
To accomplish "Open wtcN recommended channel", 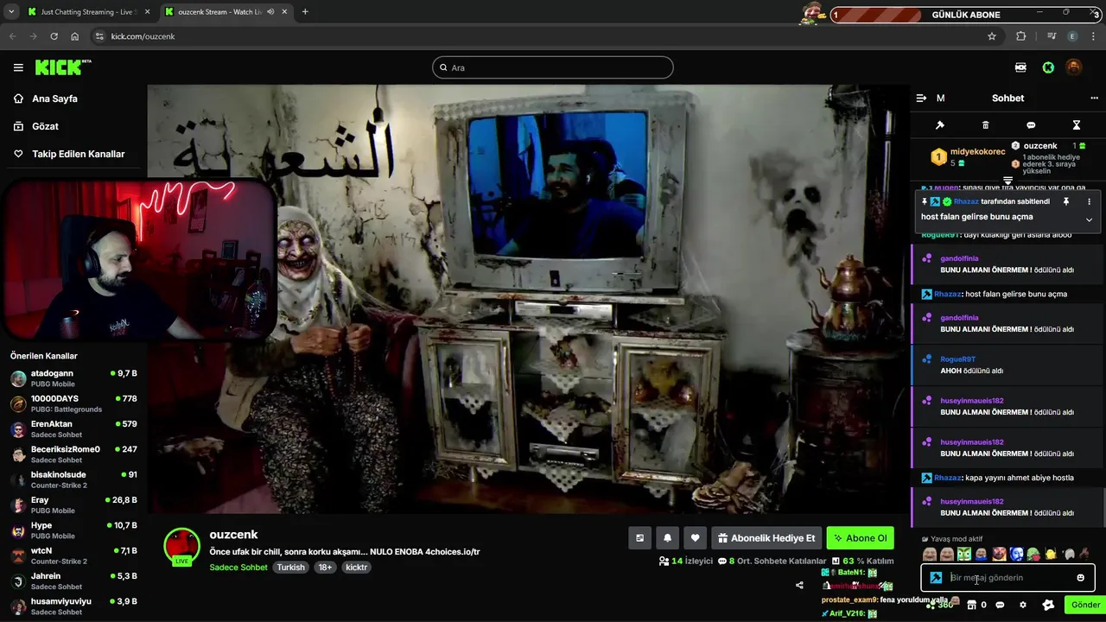I will tap(73, 555).
